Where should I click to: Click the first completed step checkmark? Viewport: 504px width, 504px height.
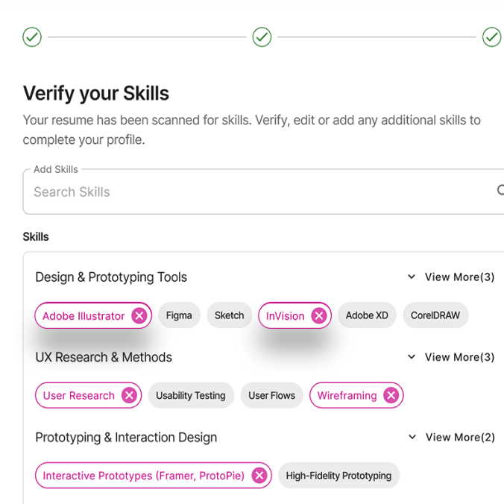click(32, 37)
